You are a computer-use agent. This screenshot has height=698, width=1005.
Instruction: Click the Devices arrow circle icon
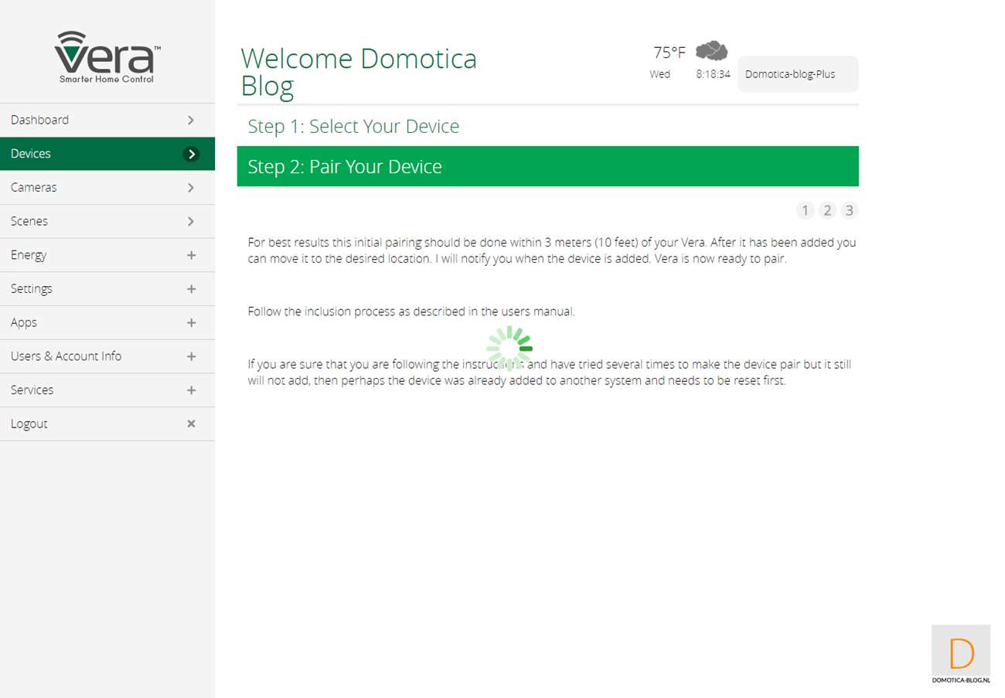point(191,154)
